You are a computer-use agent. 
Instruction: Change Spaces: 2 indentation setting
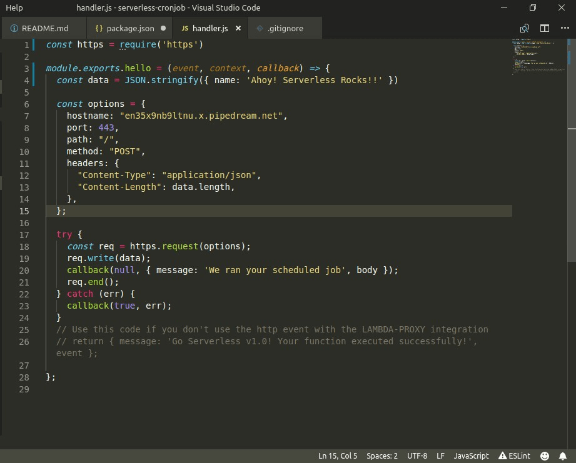381,456
